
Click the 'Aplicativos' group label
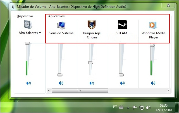click(x=56, y=16)
